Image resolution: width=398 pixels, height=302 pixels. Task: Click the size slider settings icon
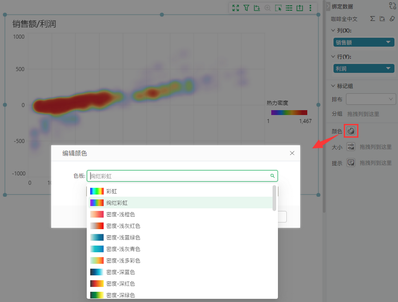(351, 147)
